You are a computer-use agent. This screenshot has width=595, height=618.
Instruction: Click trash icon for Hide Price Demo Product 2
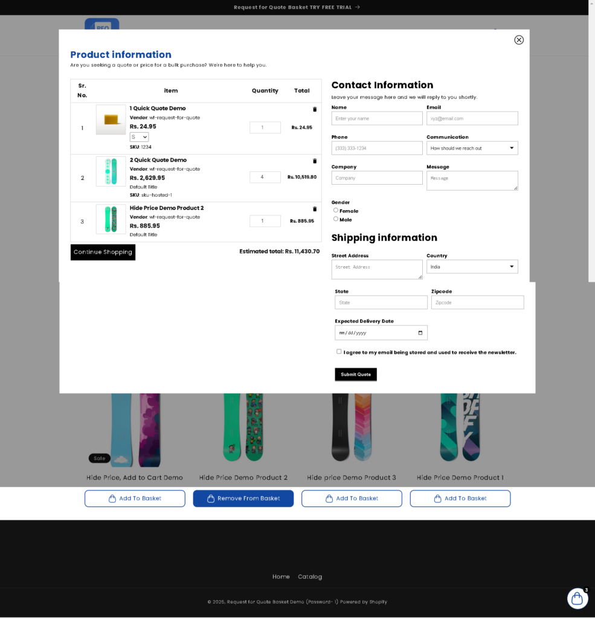(x=314, y=209)
